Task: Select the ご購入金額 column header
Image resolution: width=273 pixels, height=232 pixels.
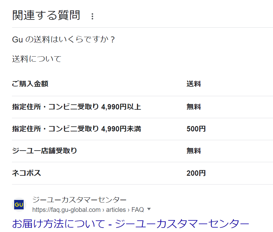Action: tap(30, 84)
